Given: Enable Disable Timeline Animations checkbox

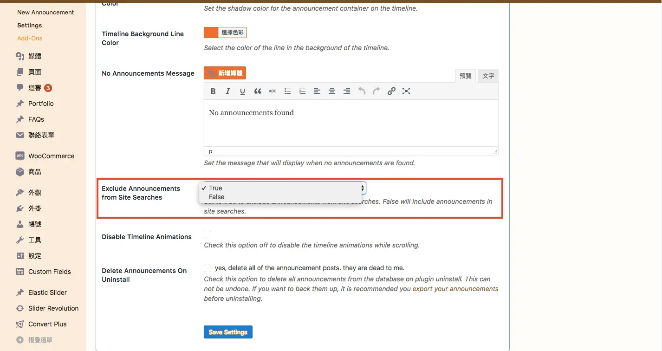Looking at the screenshot, I should click(x=208, y=234).
